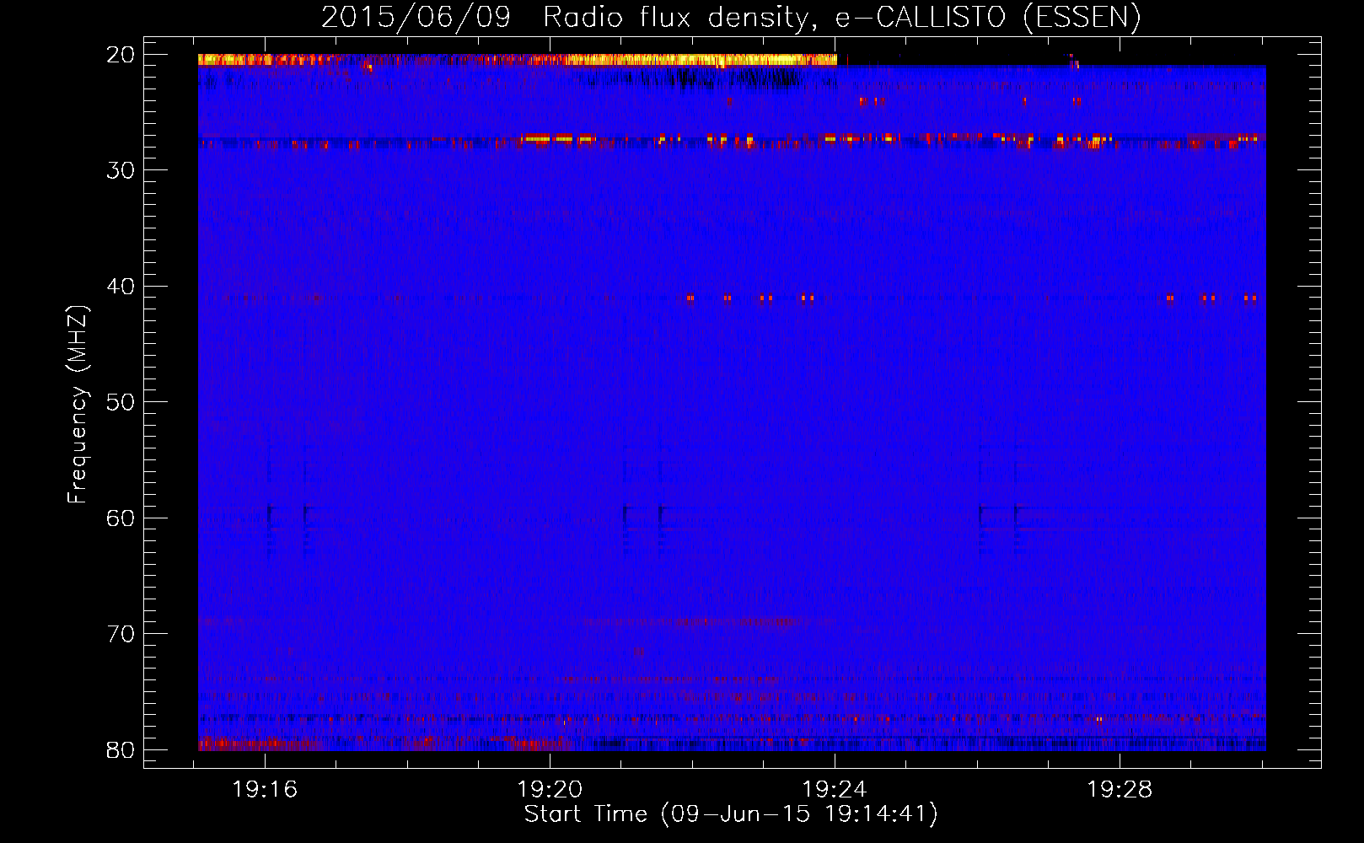Click the "Start Time (09-Jun-15 19:14:41)" label
The image size is (1364, 843).
point(731,814)
